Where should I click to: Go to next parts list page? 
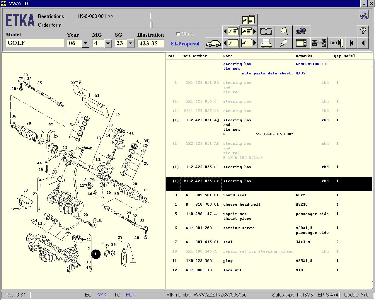(248, 31)
